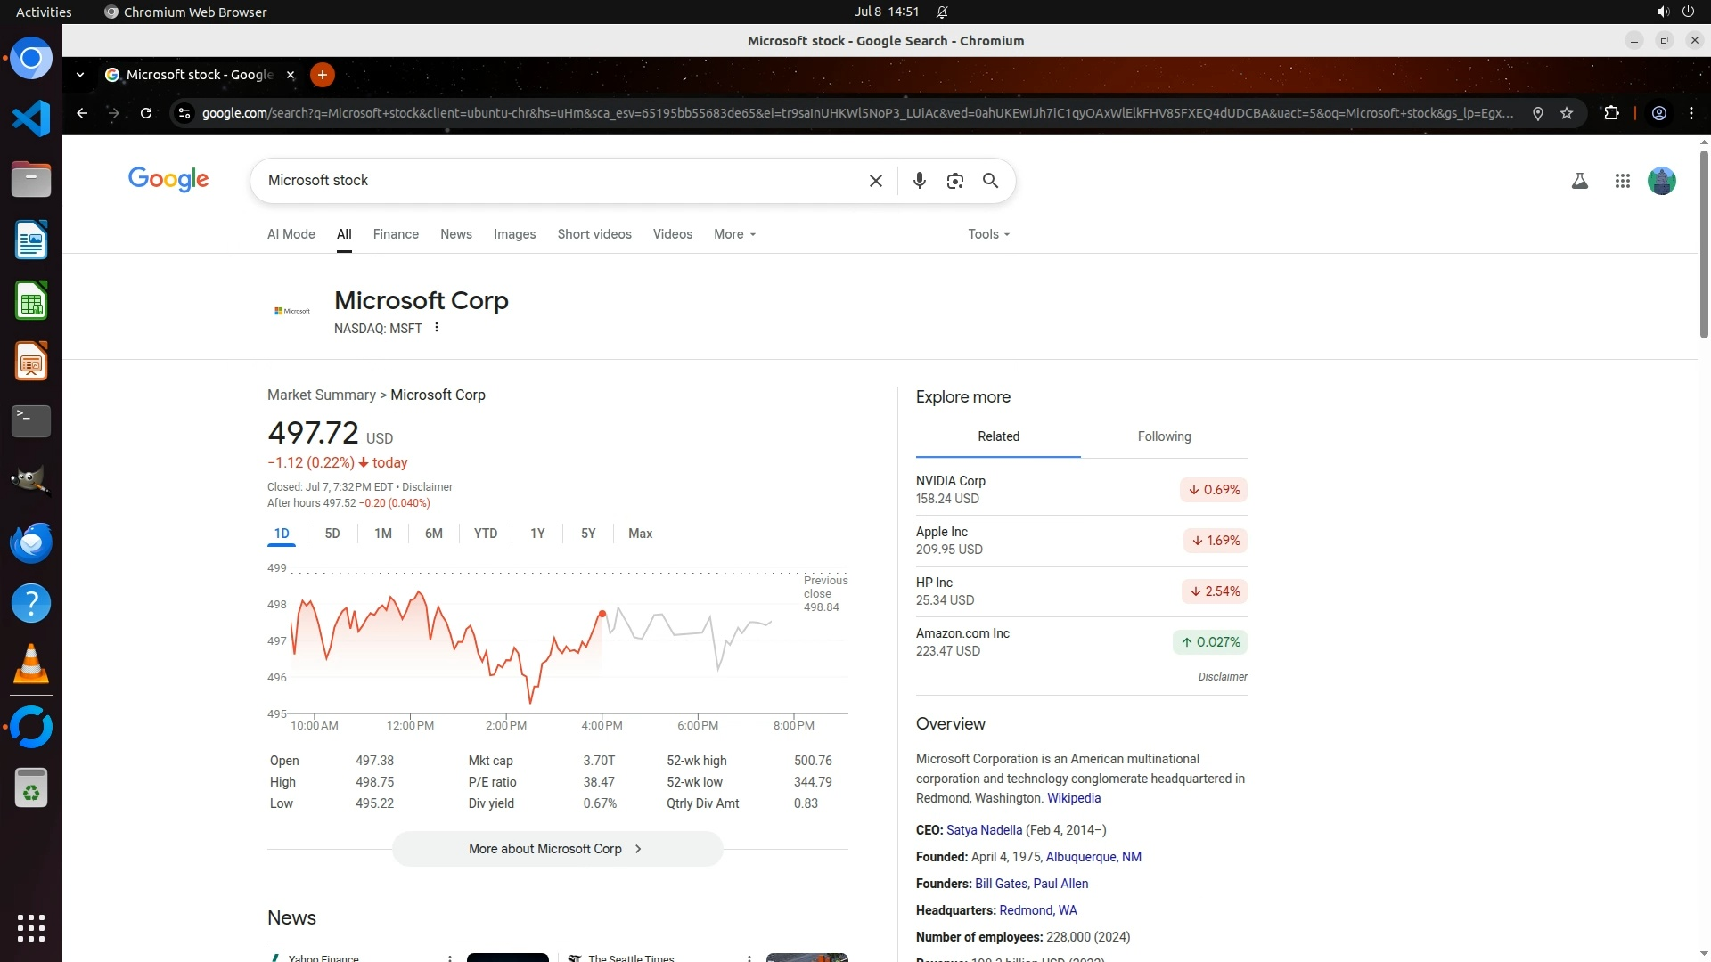
Task: Switch chart range to 5D
Action: click(x=332, y=534)
